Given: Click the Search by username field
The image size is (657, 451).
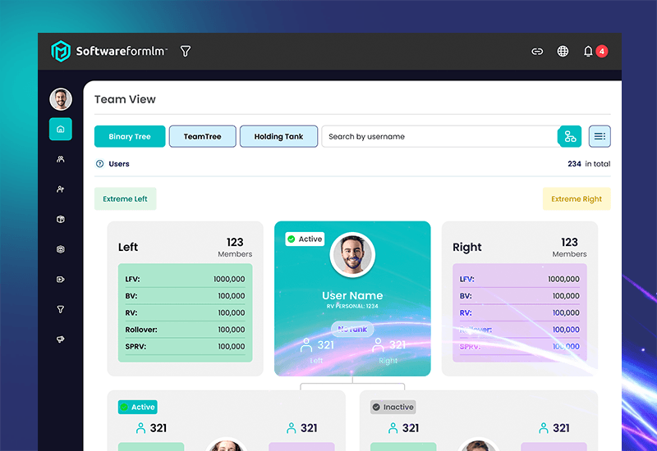Looking at the screenshot, I should [439, 136].
